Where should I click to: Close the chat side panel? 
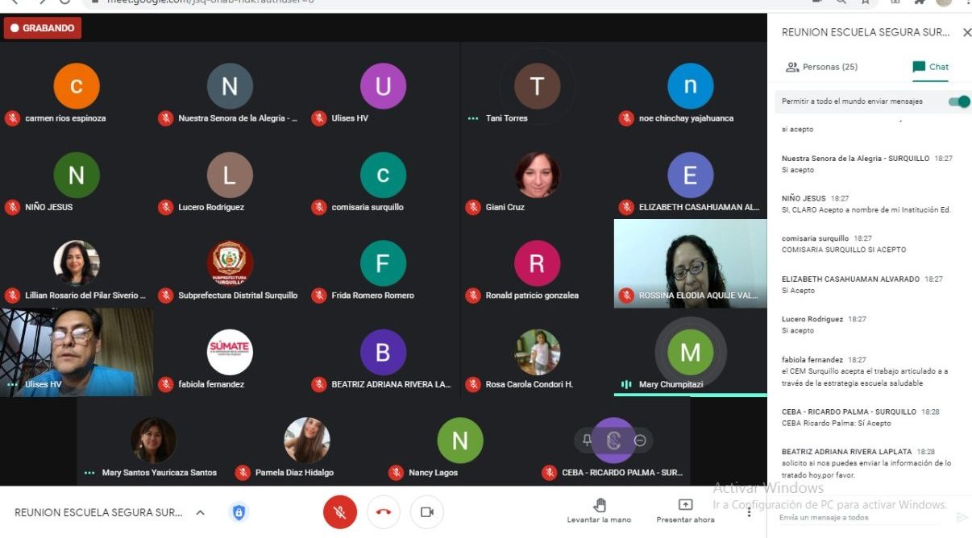(967, 33)
